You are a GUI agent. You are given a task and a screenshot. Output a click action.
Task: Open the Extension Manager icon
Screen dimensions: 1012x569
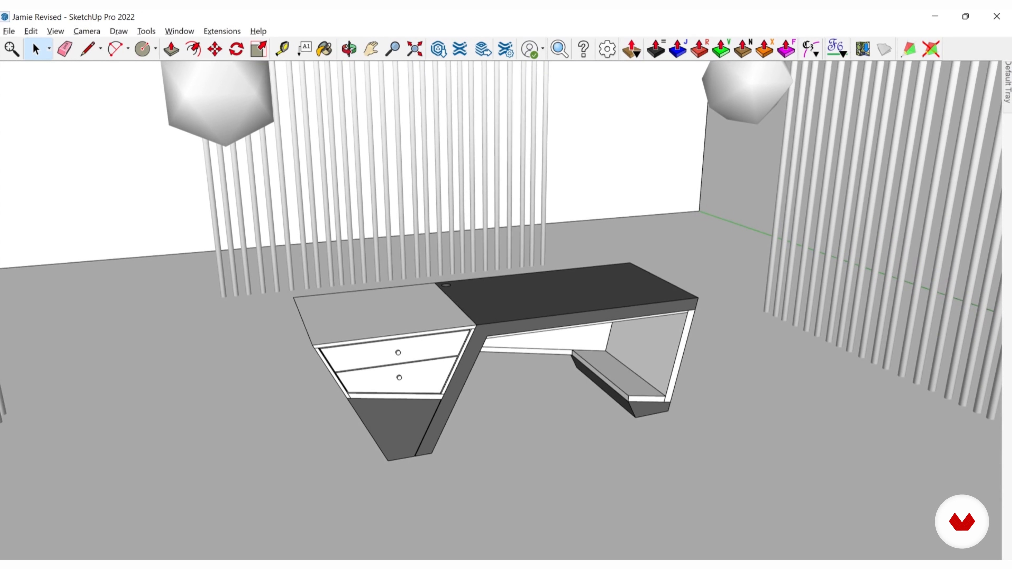tap(506, 49)
